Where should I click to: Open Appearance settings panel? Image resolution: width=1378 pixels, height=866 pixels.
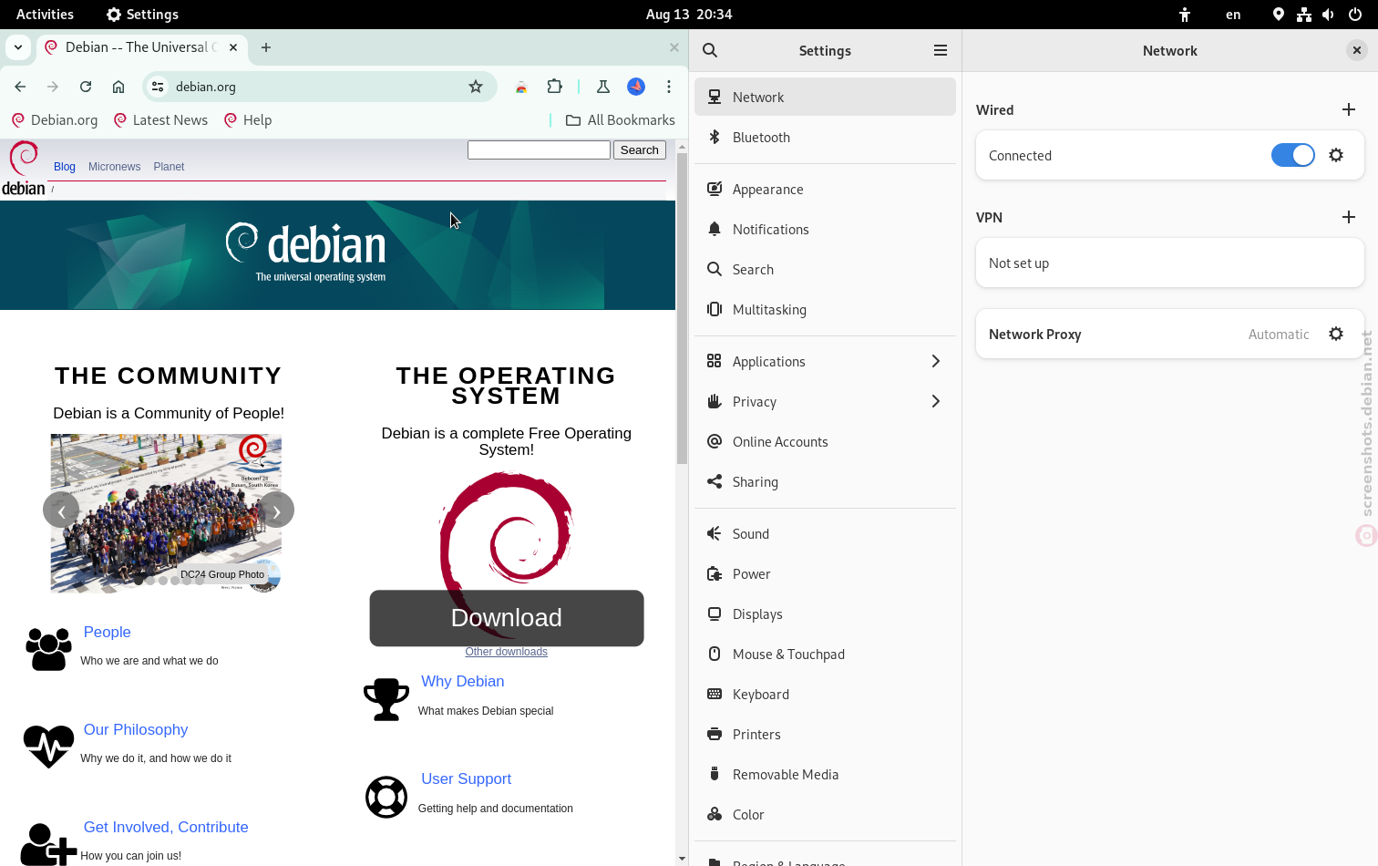[825, 189]
